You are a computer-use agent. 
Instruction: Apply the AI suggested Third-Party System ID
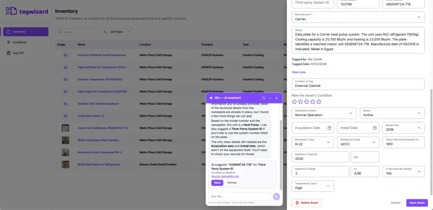tap(217, 183)
